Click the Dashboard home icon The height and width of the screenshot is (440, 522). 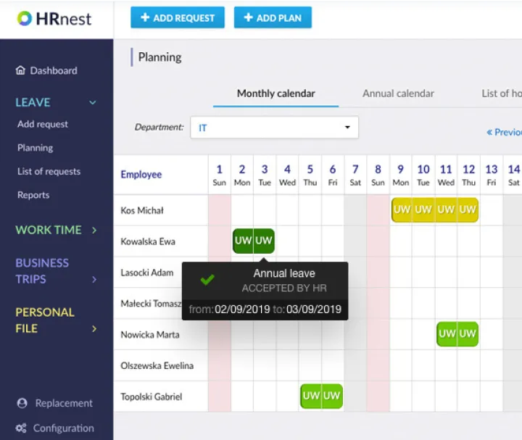[20, 71]
